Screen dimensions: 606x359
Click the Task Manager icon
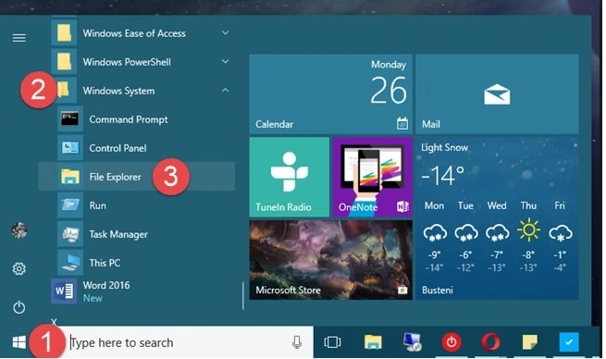(70, 234)
